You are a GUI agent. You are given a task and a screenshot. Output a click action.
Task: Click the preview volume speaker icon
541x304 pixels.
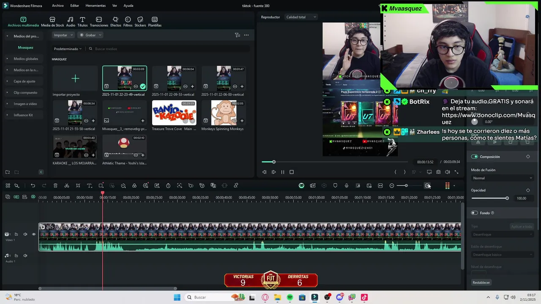click(447, 172)
